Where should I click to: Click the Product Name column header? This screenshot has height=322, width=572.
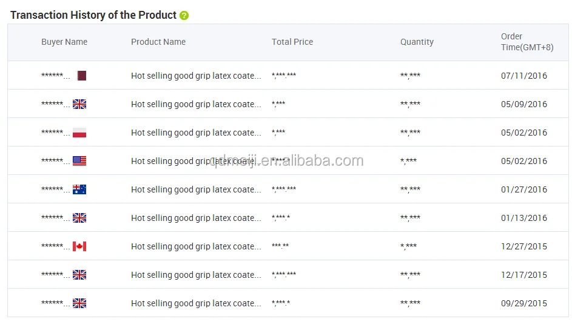tap(158, 42)
